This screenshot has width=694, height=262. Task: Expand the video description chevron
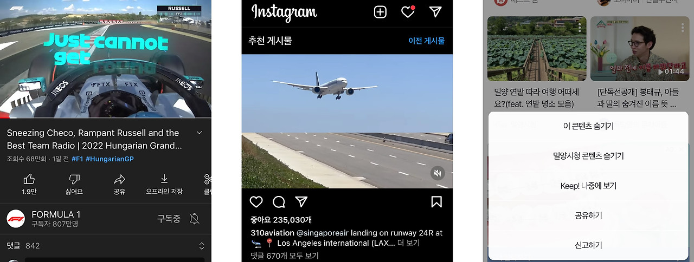[199, 133]
